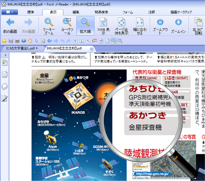Click the red callout text box icon
205x181 pixels.
(x=94, y=41)
